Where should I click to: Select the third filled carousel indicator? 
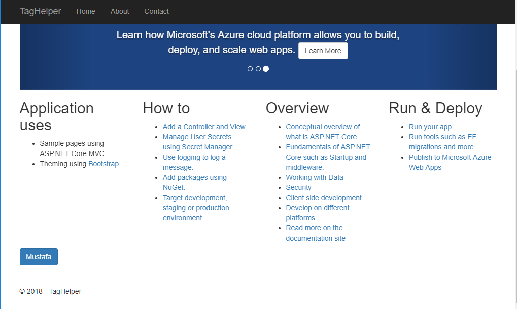[266, 69]
